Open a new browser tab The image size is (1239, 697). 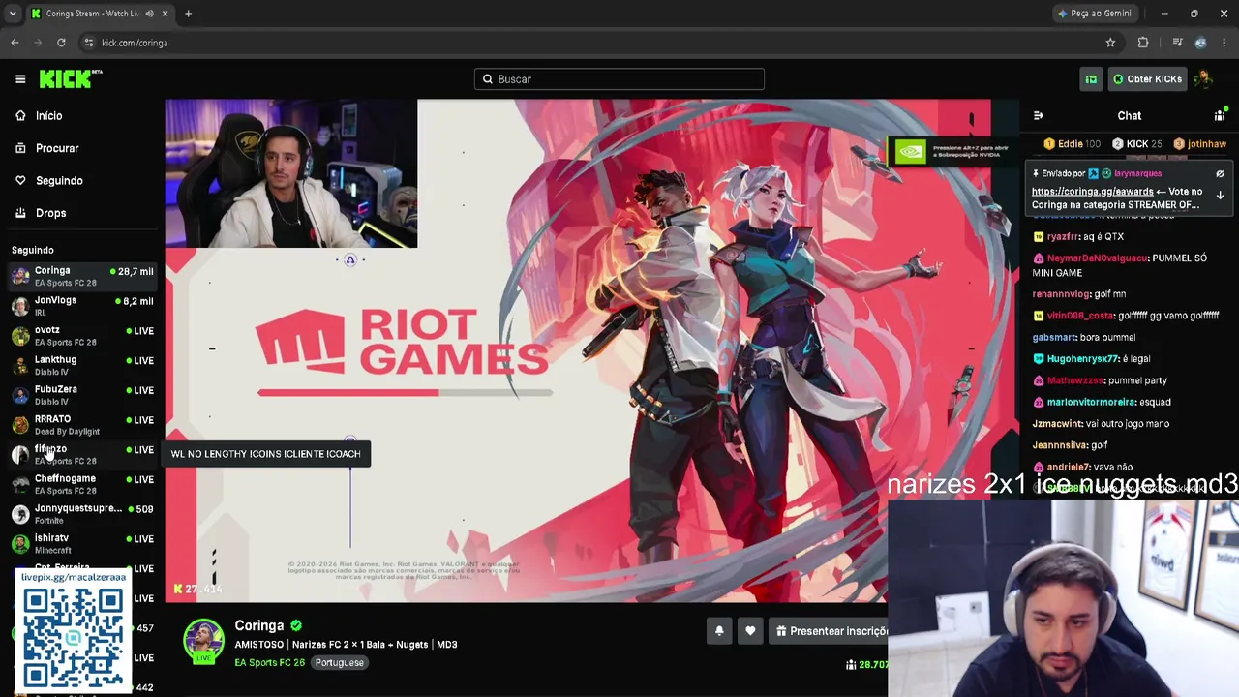point(188,14)
